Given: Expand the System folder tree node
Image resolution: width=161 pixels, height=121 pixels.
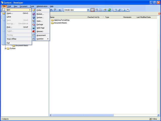Looking at the screenshot, I should pyautogui.click(x=6, y=48).
